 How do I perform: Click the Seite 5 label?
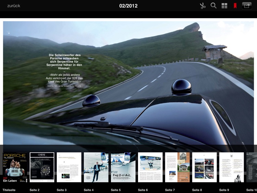tap(116, 190)
